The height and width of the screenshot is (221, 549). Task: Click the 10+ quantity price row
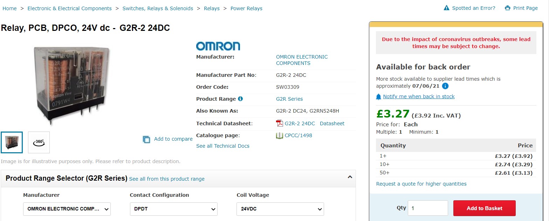click(456, 165)
